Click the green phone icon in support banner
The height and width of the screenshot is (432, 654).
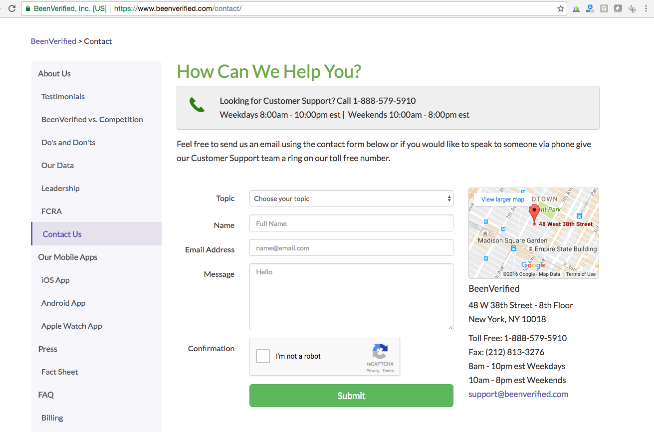[197, 105]
